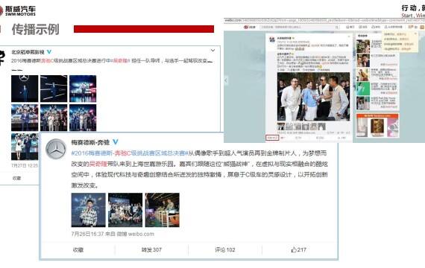425x268 pixels.
Task: Open #2016梅赛德斯-奔驰C级挑战赛区域总决赛# hashtag
Action: coord(130,153)
